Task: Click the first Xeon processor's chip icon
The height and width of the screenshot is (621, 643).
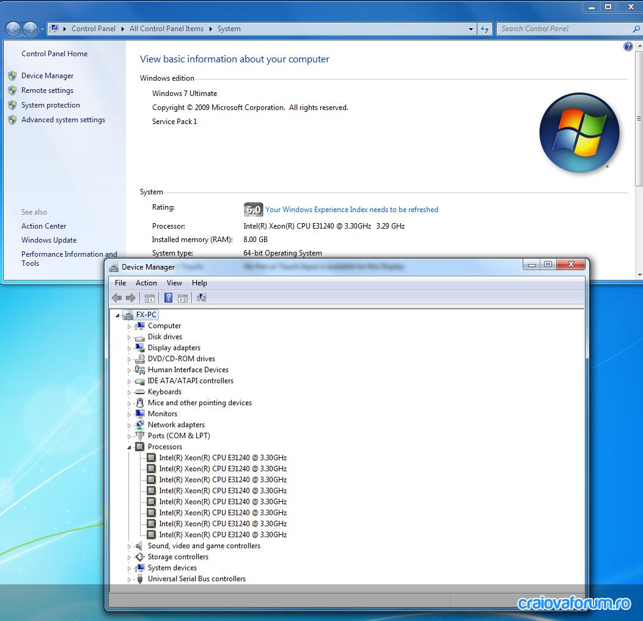Action: [152, 457]
